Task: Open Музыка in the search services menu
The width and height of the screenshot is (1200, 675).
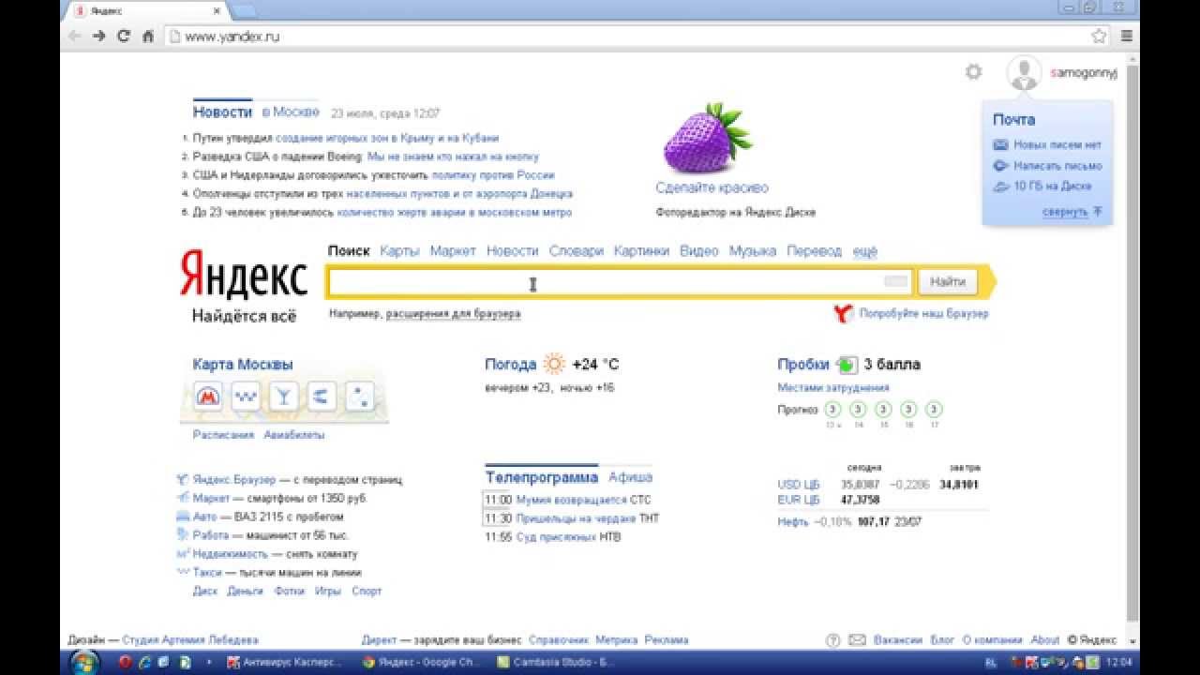Action: point(752,251)
